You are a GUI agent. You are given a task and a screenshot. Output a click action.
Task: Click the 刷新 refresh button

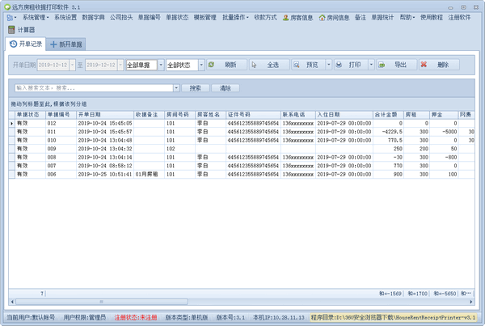tap(226, 65)
